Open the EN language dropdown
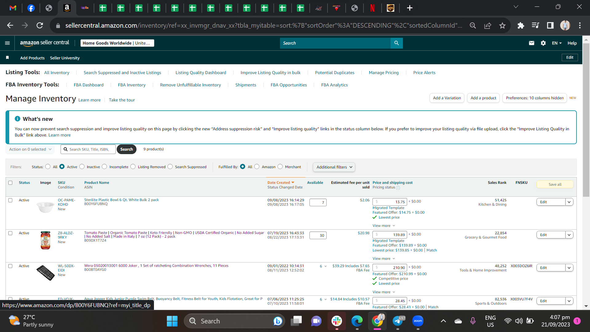Image resolution: width=590 pixels, height=332 pixels. coord(557,43)
